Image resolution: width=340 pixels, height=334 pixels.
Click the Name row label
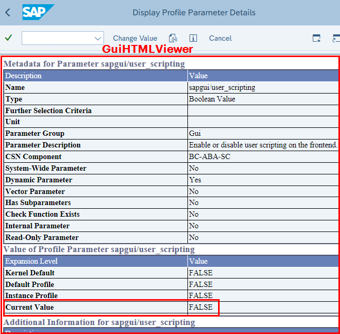click(15, 87)
